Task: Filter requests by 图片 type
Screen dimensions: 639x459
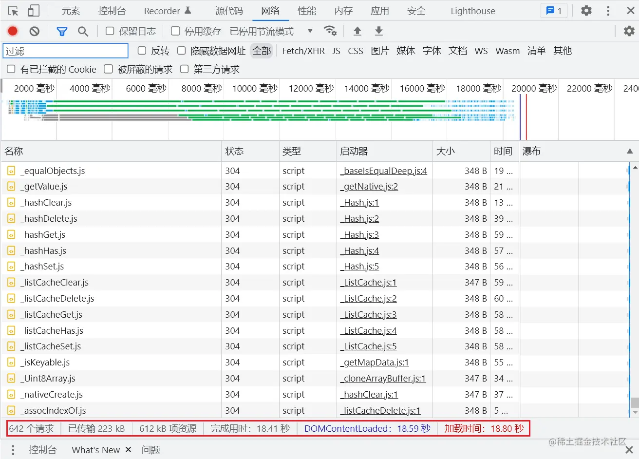Action: coord(380,51)
